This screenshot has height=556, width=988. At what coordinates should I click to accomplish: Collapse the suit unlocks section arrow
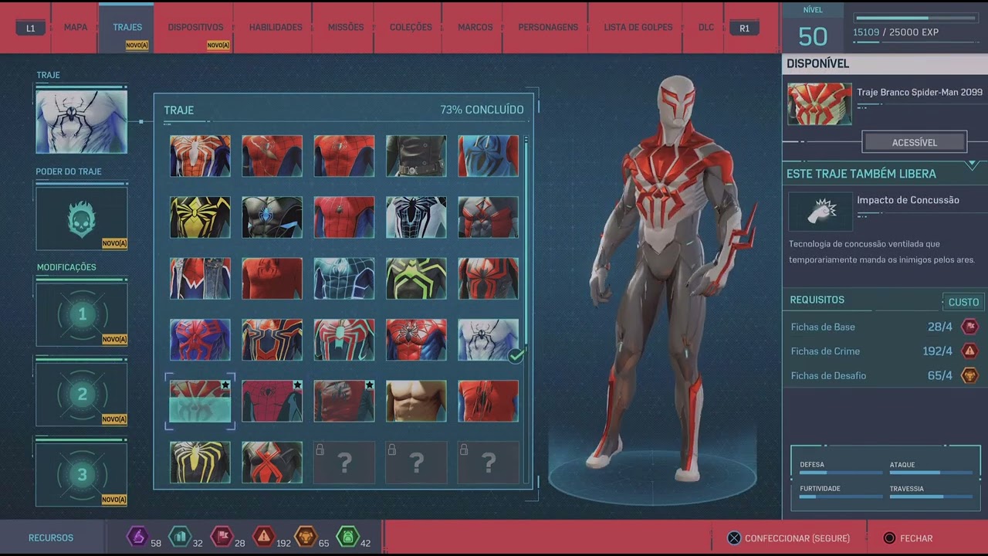[x=972, y=164]
